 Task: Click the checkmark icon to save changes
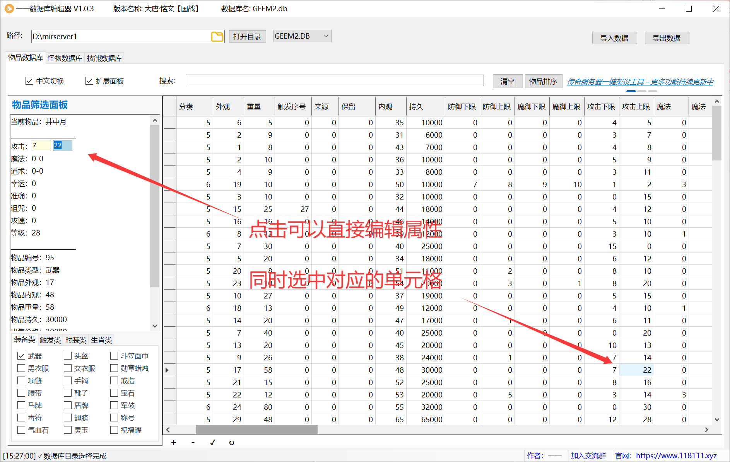click(212, 443)
